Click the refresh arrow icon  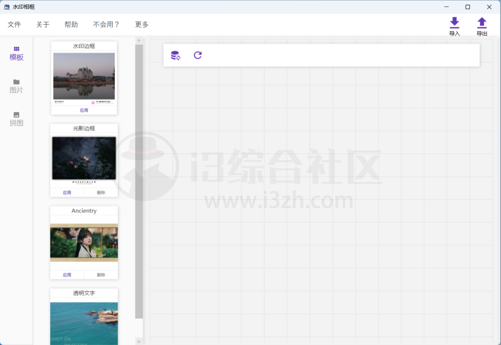point(198,55)
